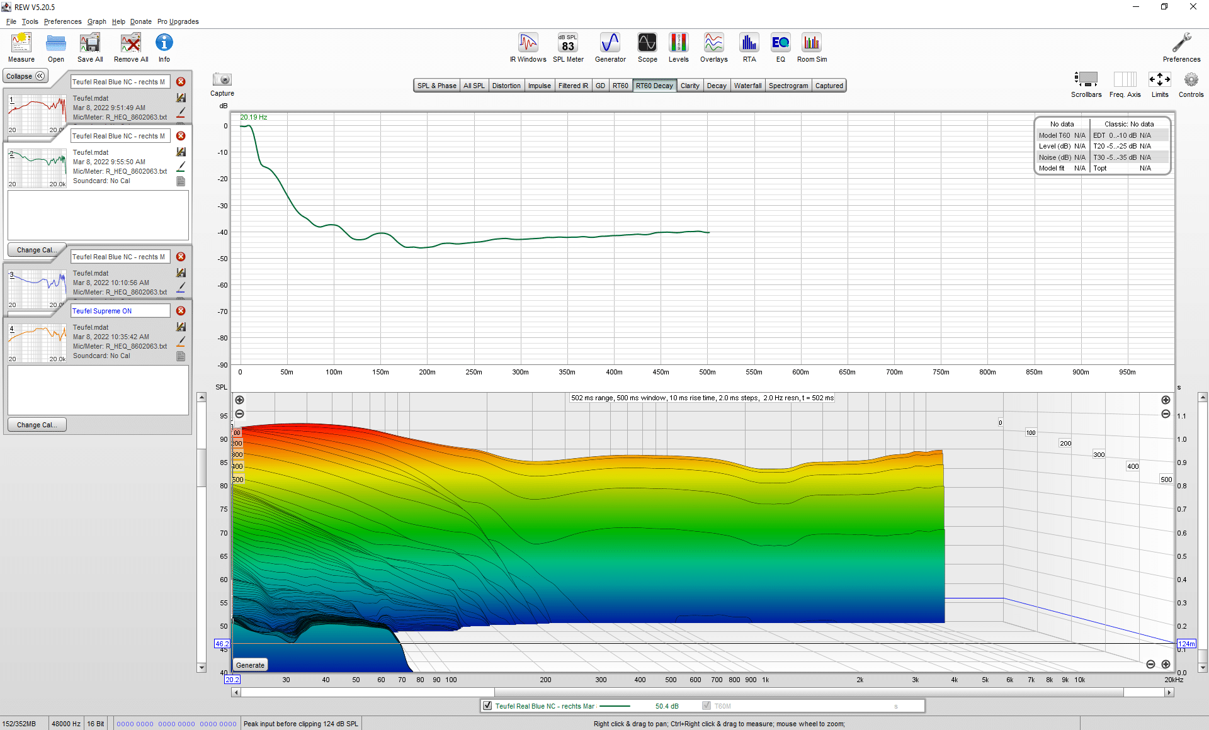Switch to the Waterfall tab
Viewport: 1209px width, 730px height.
pyautogui.click(x=747, y=86)
